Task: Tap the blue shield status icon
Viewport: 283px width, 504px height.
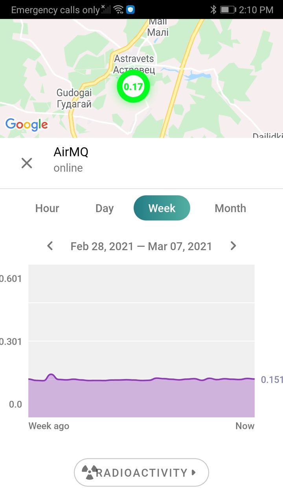Action: coord(130,9)
